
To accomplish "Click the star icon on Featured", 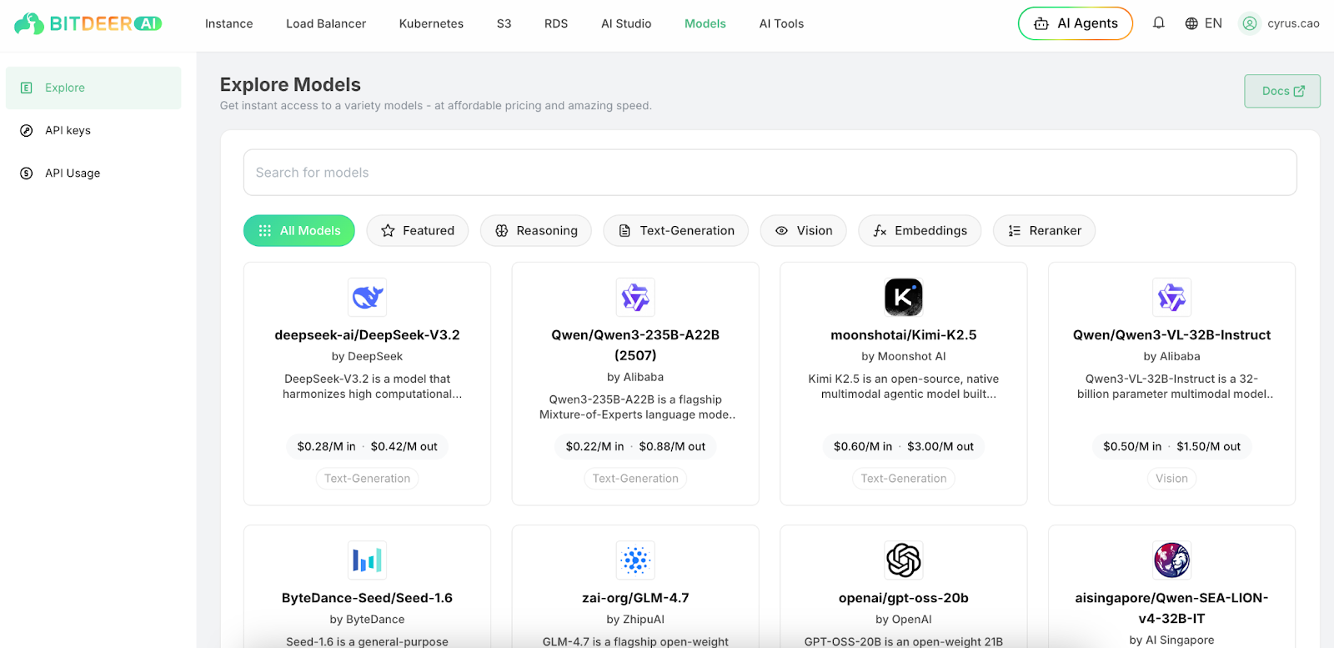I will pyautogui.click(x=388, y=230).
